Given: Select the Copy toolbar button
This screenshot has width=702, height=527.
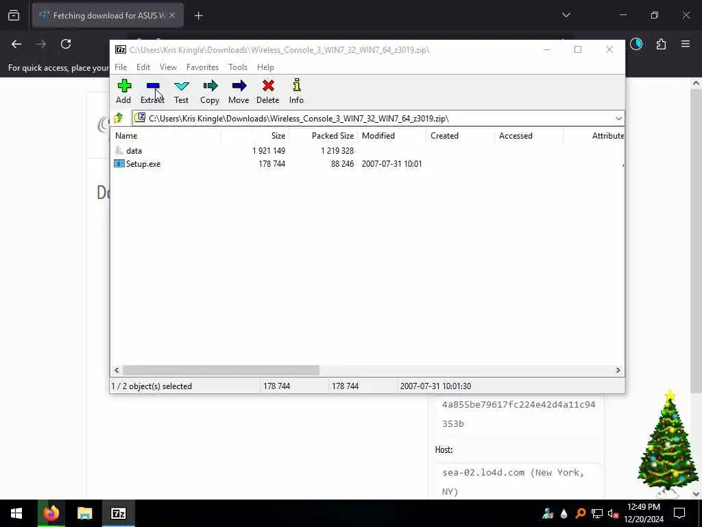Looking at the screenshot, I should [x=210, y=91].
